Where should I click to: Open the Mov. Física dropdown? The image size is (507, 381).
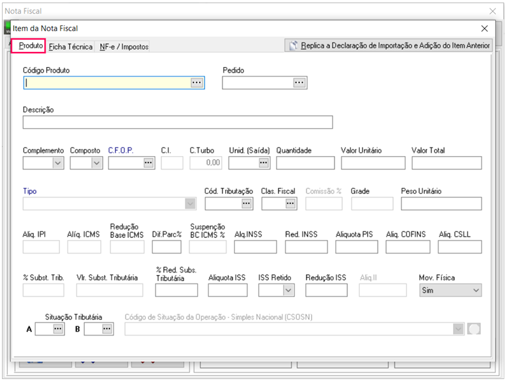click(x=475, y=290)
